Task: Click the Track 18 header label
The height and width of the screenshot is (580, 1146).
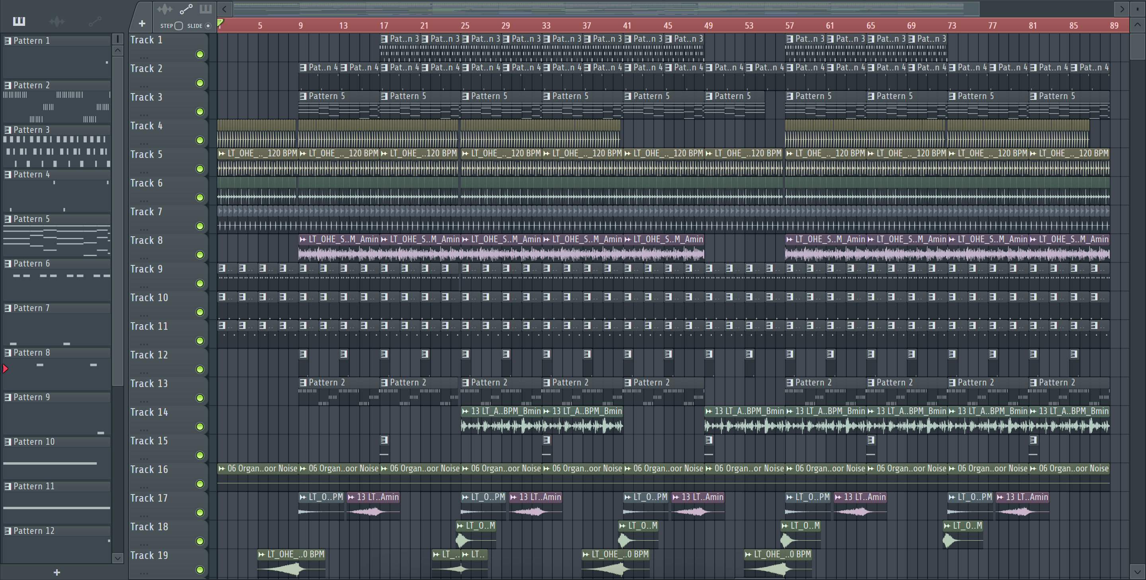Action: [149, 527]
